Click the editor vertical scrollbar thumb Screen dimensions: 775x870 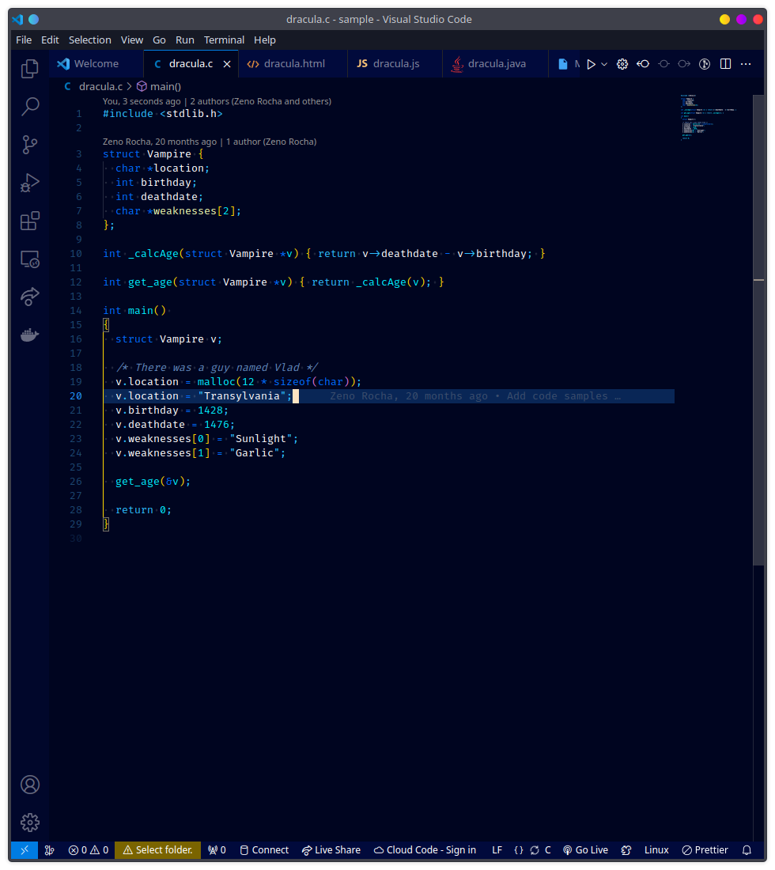pos(758,330)
